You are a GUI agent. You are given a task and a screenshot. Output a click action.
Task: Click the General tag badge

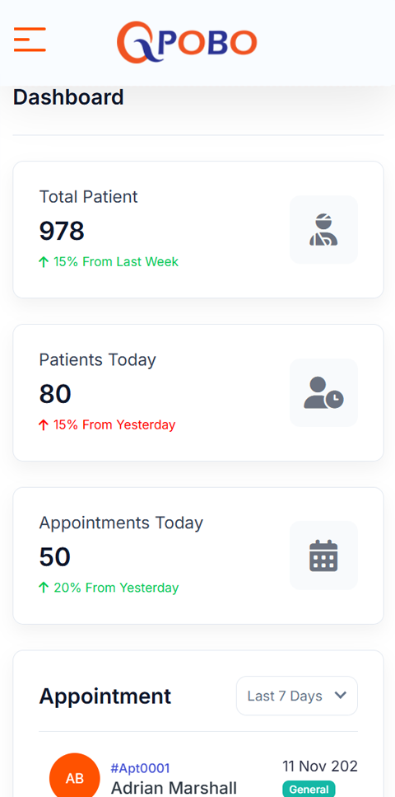tap(309, 789)
